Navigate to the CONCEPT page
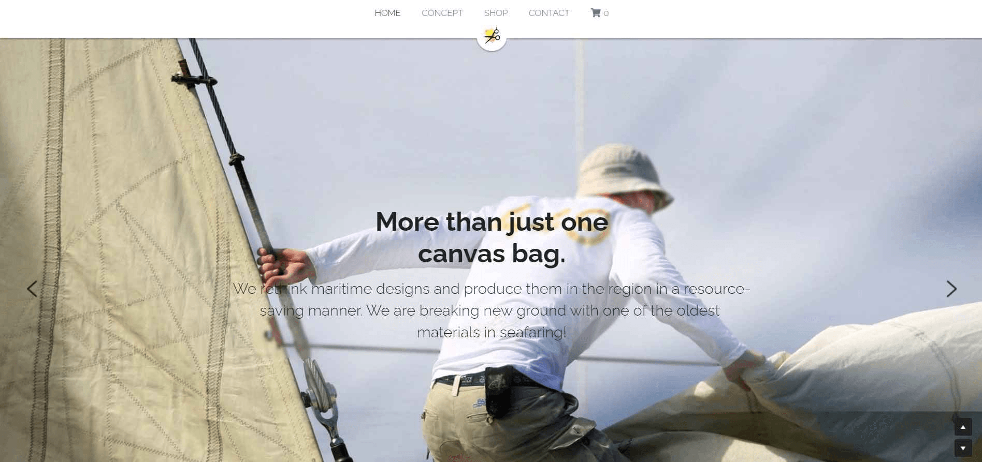 point(442,13)
